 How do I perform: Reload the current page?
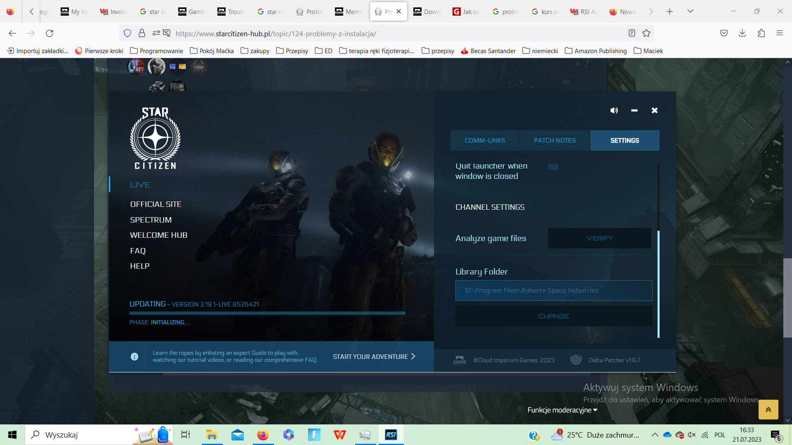tap(49, 33)
